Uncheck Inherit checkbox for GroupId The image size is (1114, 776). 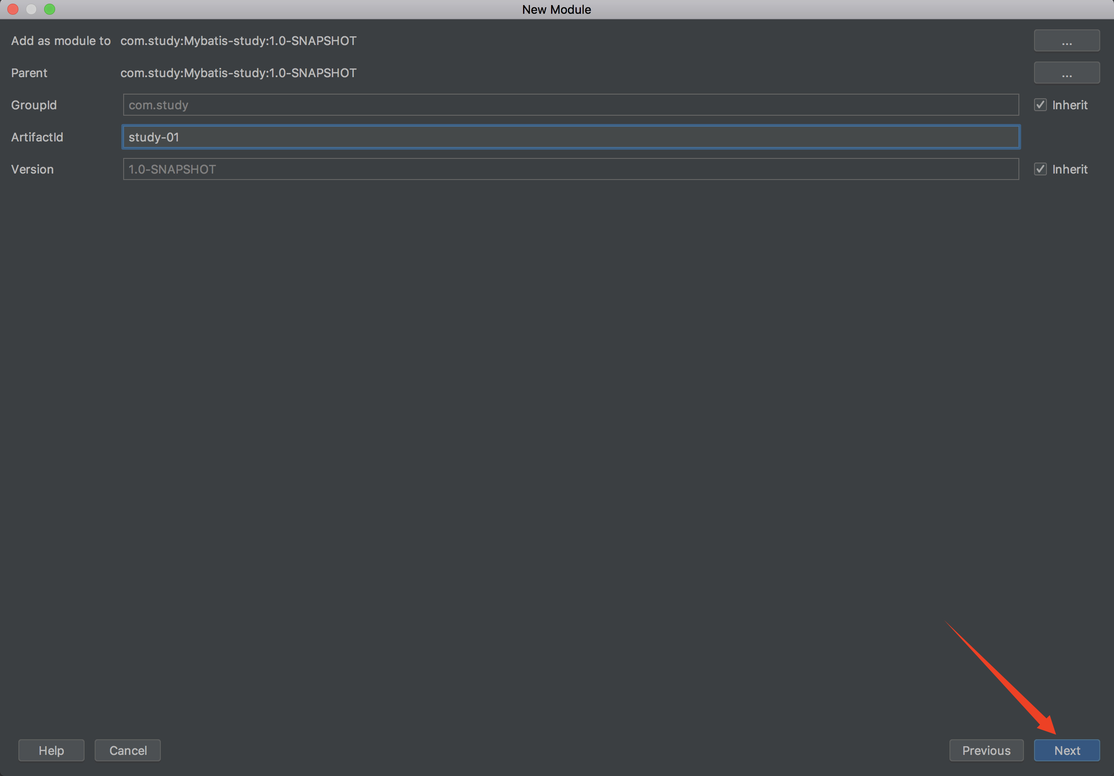click(x=1040, y=105)
